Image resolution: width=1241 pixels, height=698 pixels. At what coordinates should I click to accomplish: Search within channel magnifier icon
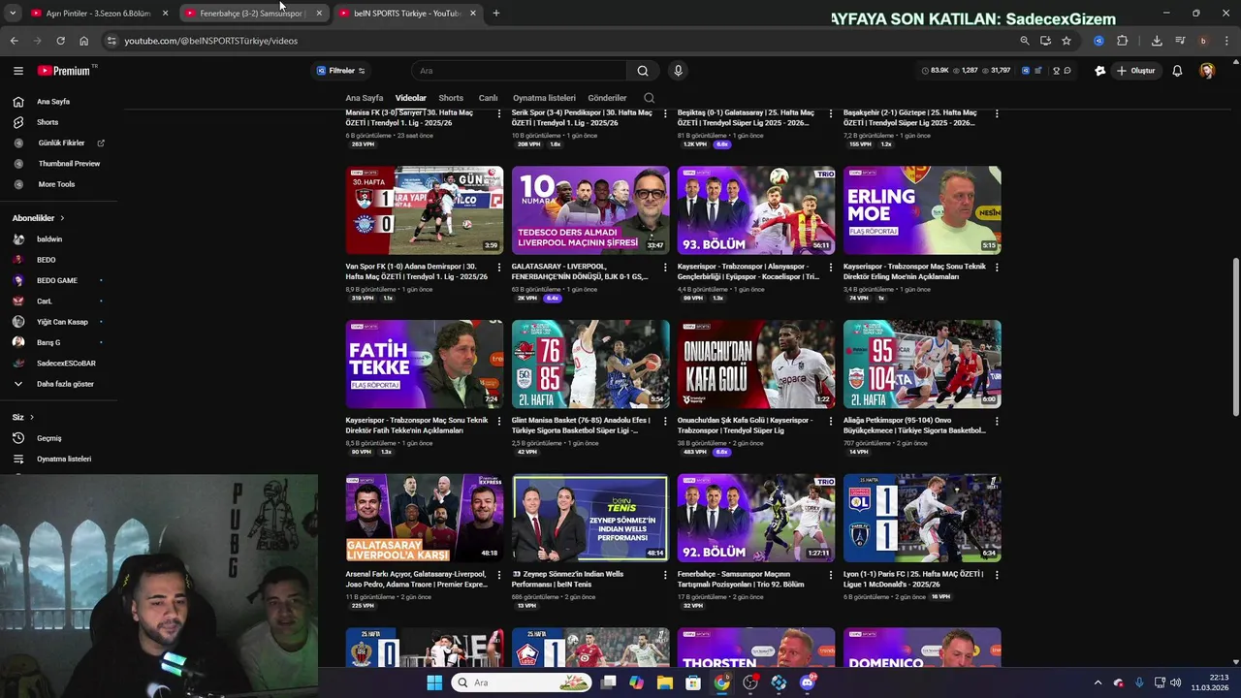click(x=650, y=98)
